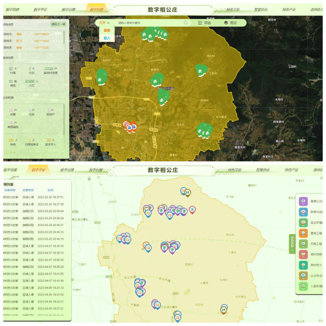Click blue camera marker near 大夫村
This screenshot has width=326, height=326.
point(148,214)
